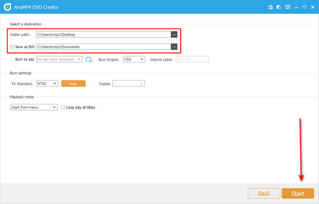Click the 'Select a destination' heading
The width and height of the screenshot is (319, 204).
(26, 24)
